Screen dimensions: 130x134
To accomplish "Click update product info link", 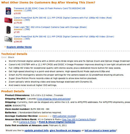I will coord(36,131).
